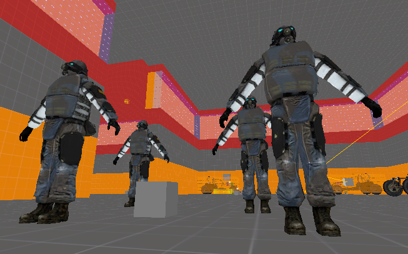
Task: Select the soldier standing at far left
Action: point(69,142)
